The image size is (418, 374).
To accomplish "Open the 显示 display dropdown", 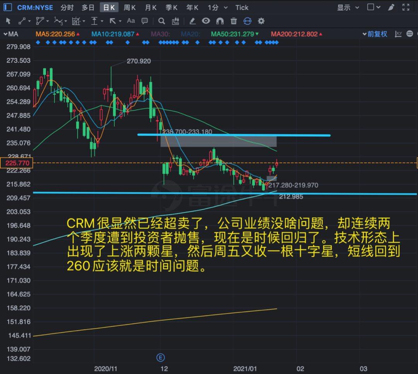I will click(348, 7).
